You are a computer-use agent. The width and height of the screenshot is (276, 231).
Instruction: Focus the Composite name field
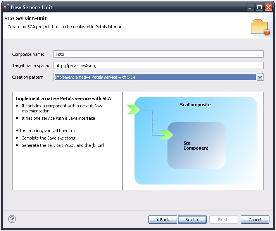(158, 54)
